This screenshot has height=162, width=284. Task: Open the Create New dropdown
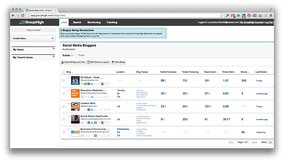pos(33,39)
